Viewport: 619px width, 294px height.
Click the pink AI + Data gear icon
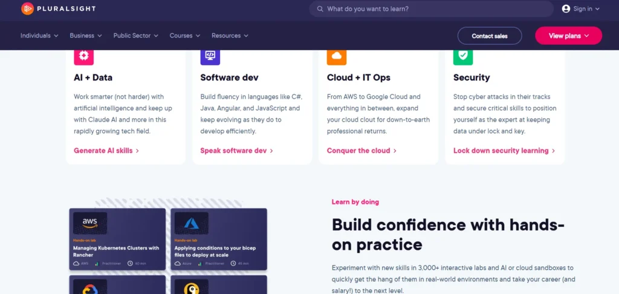83,56
